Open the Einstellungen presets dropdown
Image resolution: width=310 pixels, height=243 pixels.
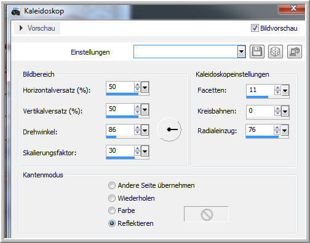pyautogui.click(x=242, y=52)
